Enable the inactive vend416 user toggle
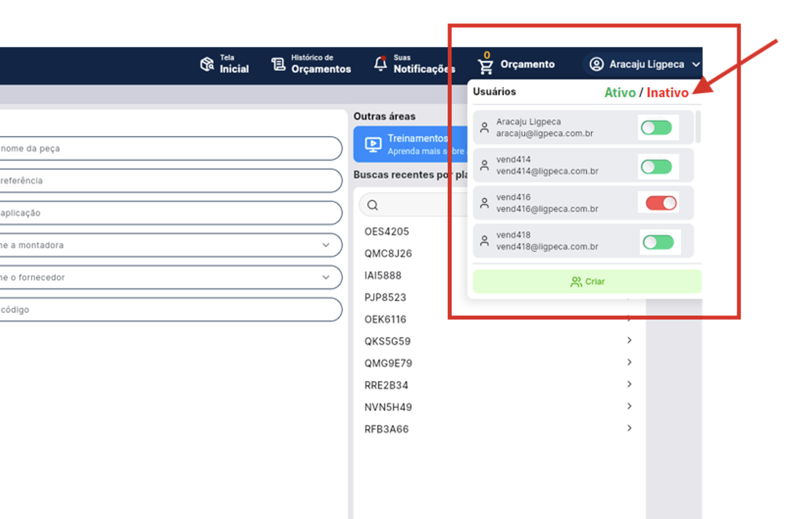 (x=660, y=203)
